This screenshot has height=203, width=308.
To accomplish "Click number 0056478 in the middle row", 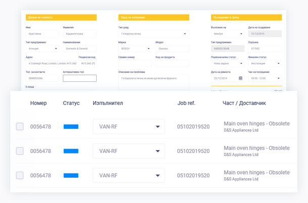I will coord(40,151).
